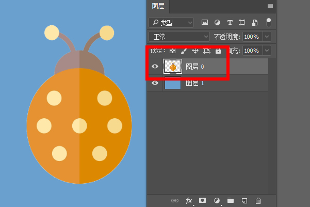The image size is (310, 207).
Task: Add a layer style with fx
Action: click(189, 201)
